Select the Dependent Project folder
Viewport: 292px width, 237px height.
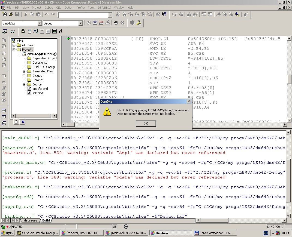(44, 58)
